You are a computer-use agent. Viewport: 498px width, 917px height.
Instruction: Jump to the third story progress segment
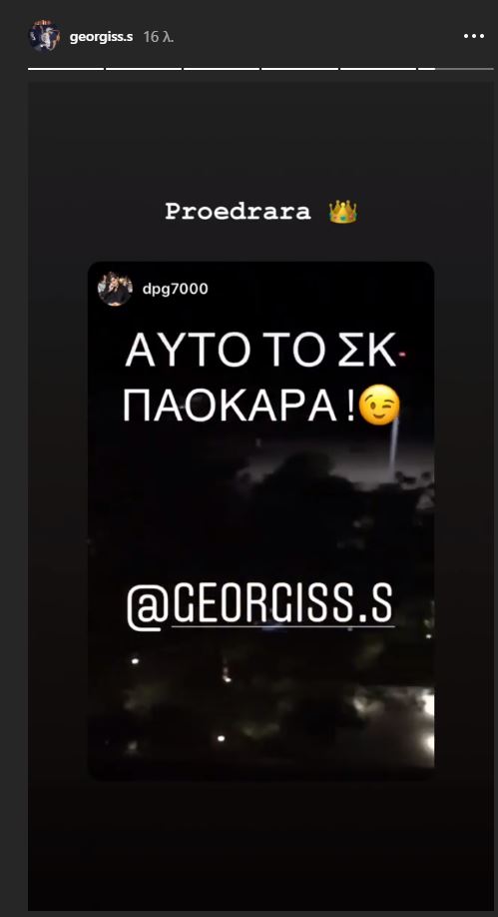point(222,69)
